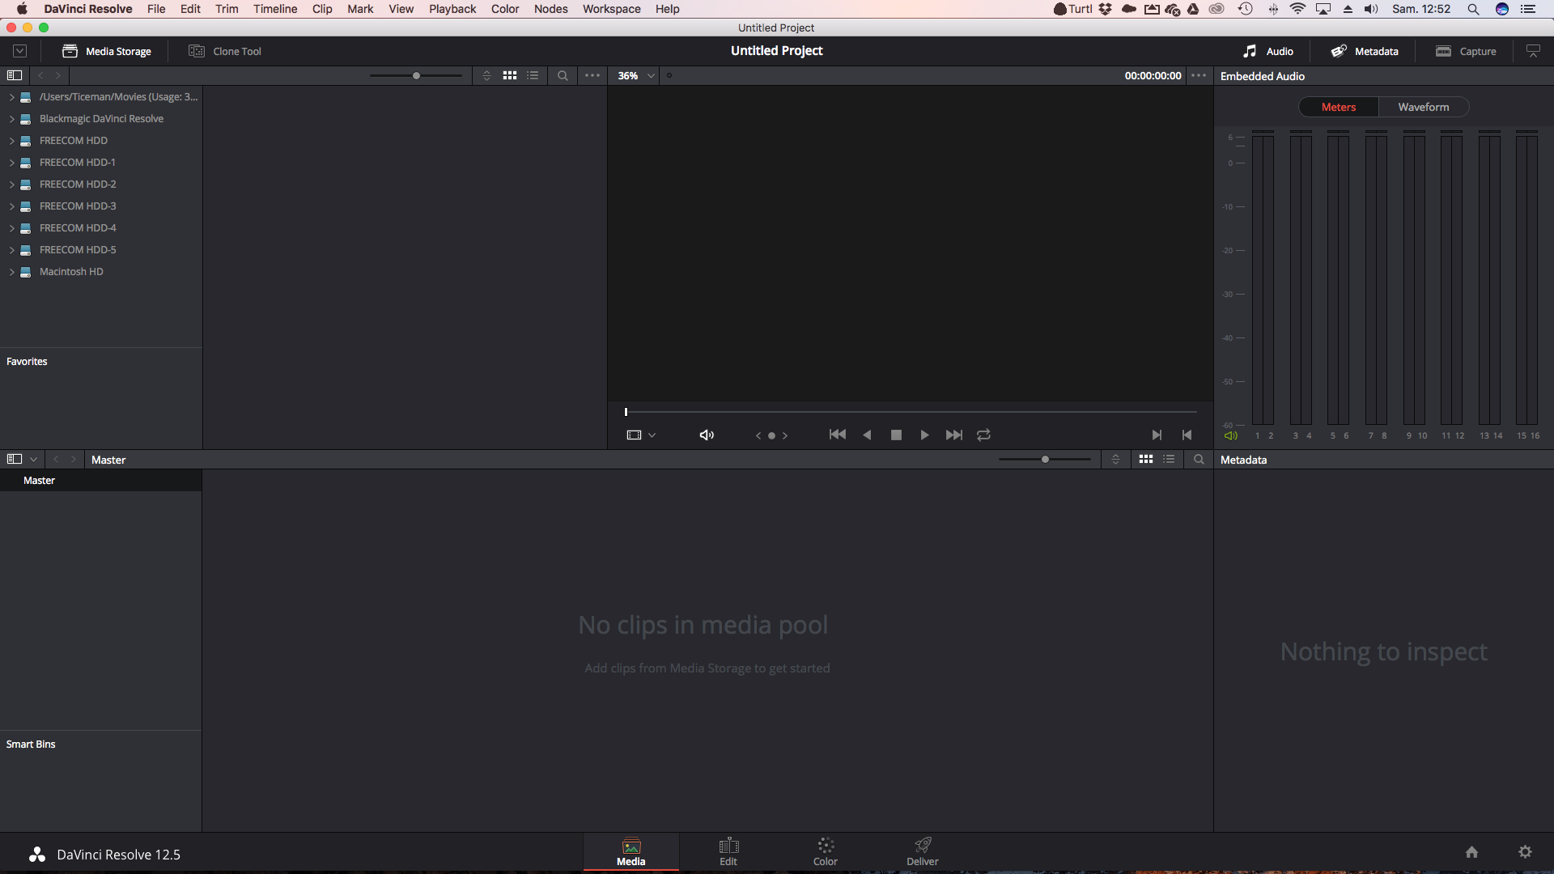Open the Clone Tool
The width and height of the screenshot is (1554, 874).
tap(225, 51)
